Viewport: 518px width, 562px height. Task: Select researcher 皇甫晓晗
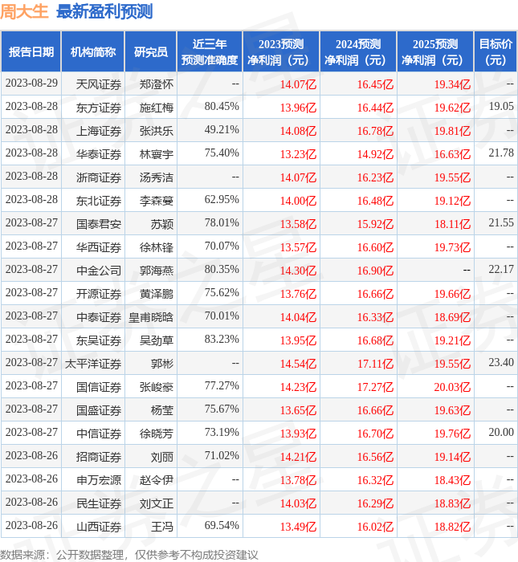[x=151, y=318]
